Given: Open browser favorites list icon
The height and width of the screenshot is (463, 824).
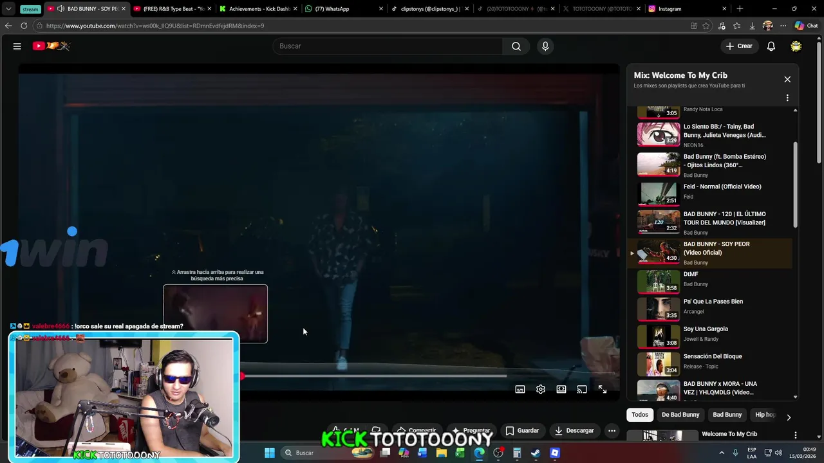Looking at the screenshot, I should coord(737,26).
